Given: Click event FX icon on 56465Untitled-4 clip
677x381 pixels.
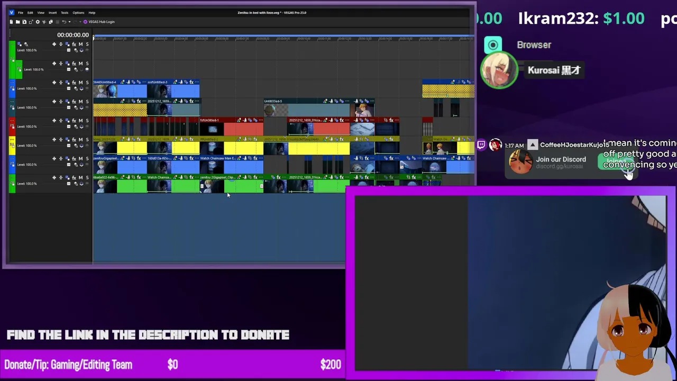Looking at the screenshot, I should click(x=139, y=82).
